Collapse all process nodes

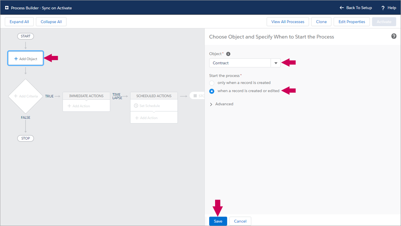(51, 22)
